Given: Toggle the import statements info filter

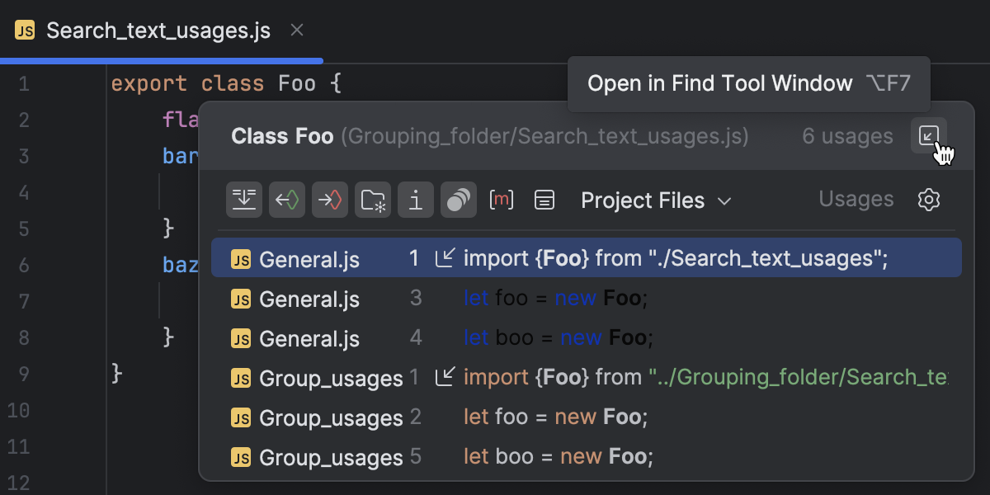Looking at the screenshot, I should point(416,200).
